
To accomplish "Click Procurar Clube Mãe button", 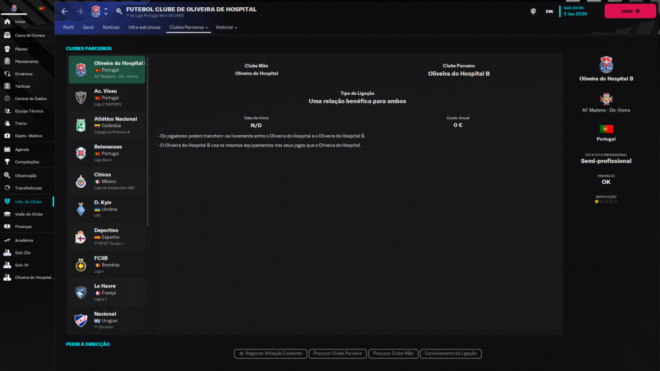I will click(393, 354).
